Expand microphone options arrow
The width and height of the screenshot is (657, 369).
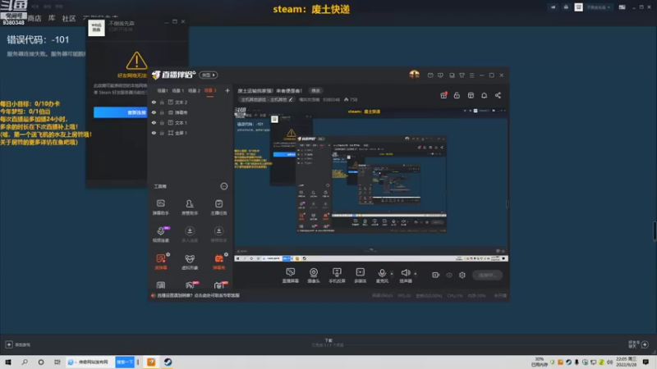(x=392, y=274)
